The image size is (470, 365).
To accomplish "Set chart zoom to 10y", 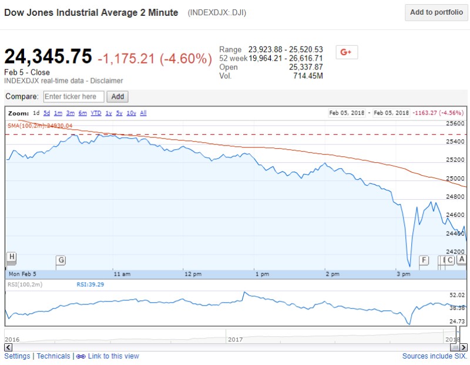I will 131,113.
